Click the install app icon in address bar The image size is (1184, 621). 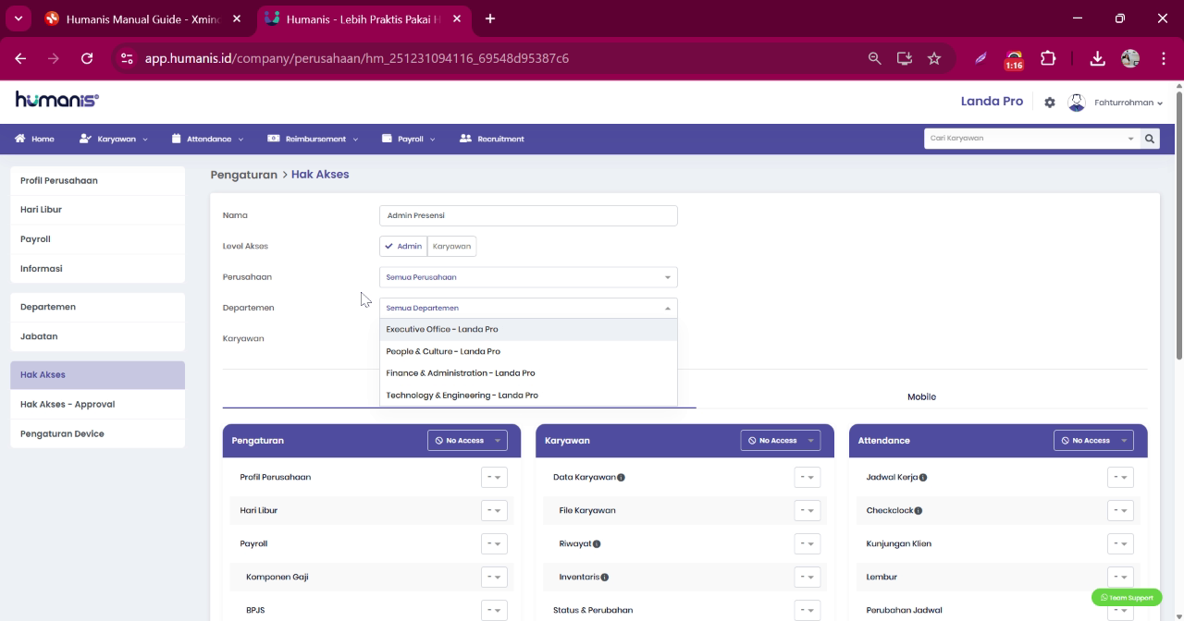coord(904,58)
